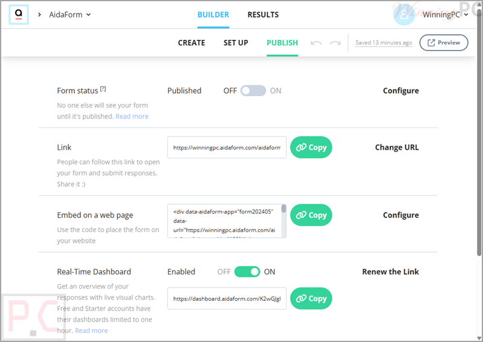Screen dimensions: 483x342
Task: Switch to the BUILDER tab
Action: [x=213, y=15]
